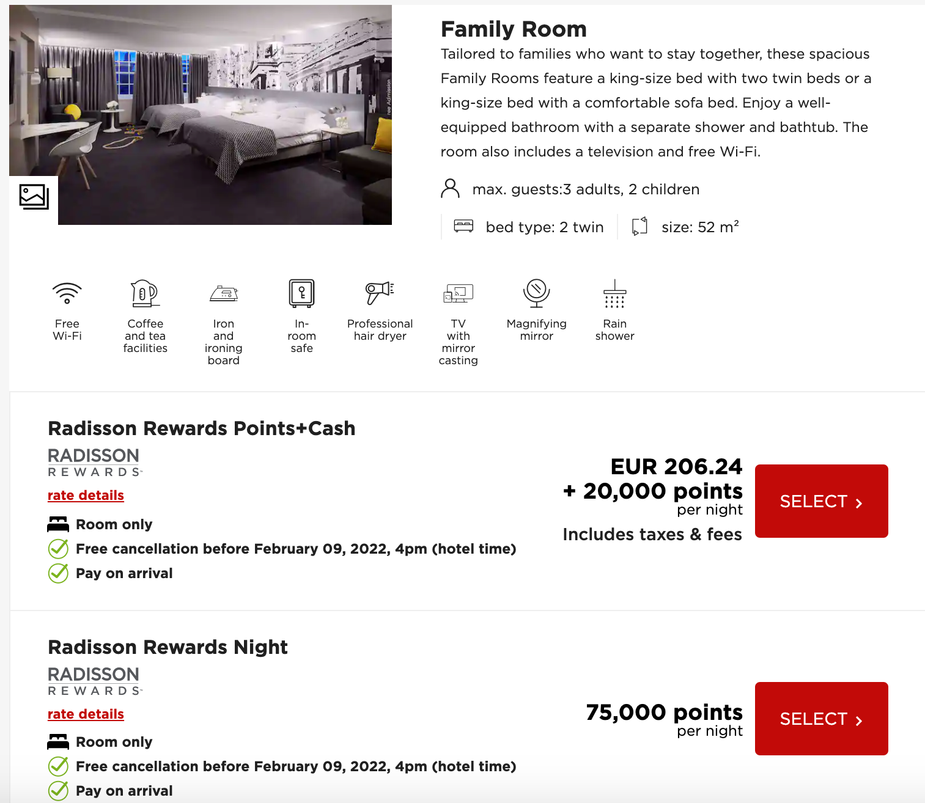This screenshot has width=925, height=803.
Task: Click the green checkmark beside Free cancellation
Action: 57,549
